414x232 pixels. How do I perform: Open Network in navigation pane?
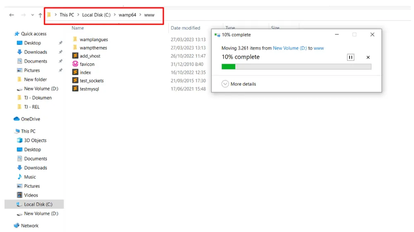(x=30, y=226)
